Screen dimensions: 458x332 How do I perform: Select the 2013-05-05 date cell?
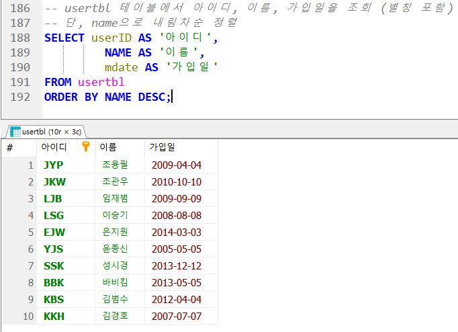pyautogui.click(x=181, y=283)
